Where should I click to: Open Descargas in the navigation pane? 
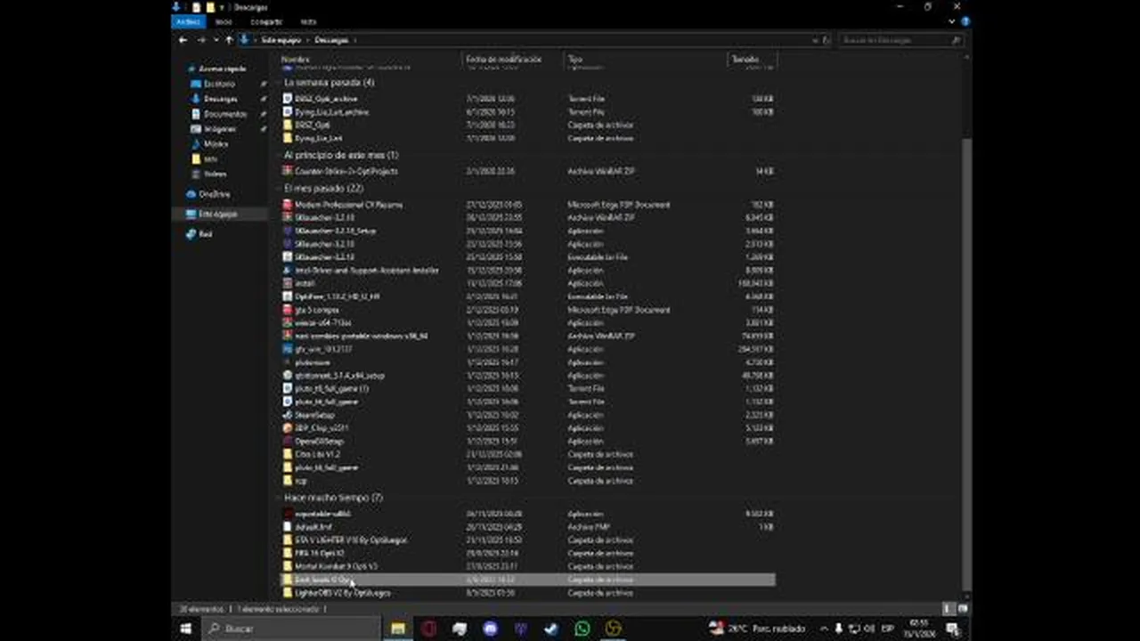coord(220,99)
